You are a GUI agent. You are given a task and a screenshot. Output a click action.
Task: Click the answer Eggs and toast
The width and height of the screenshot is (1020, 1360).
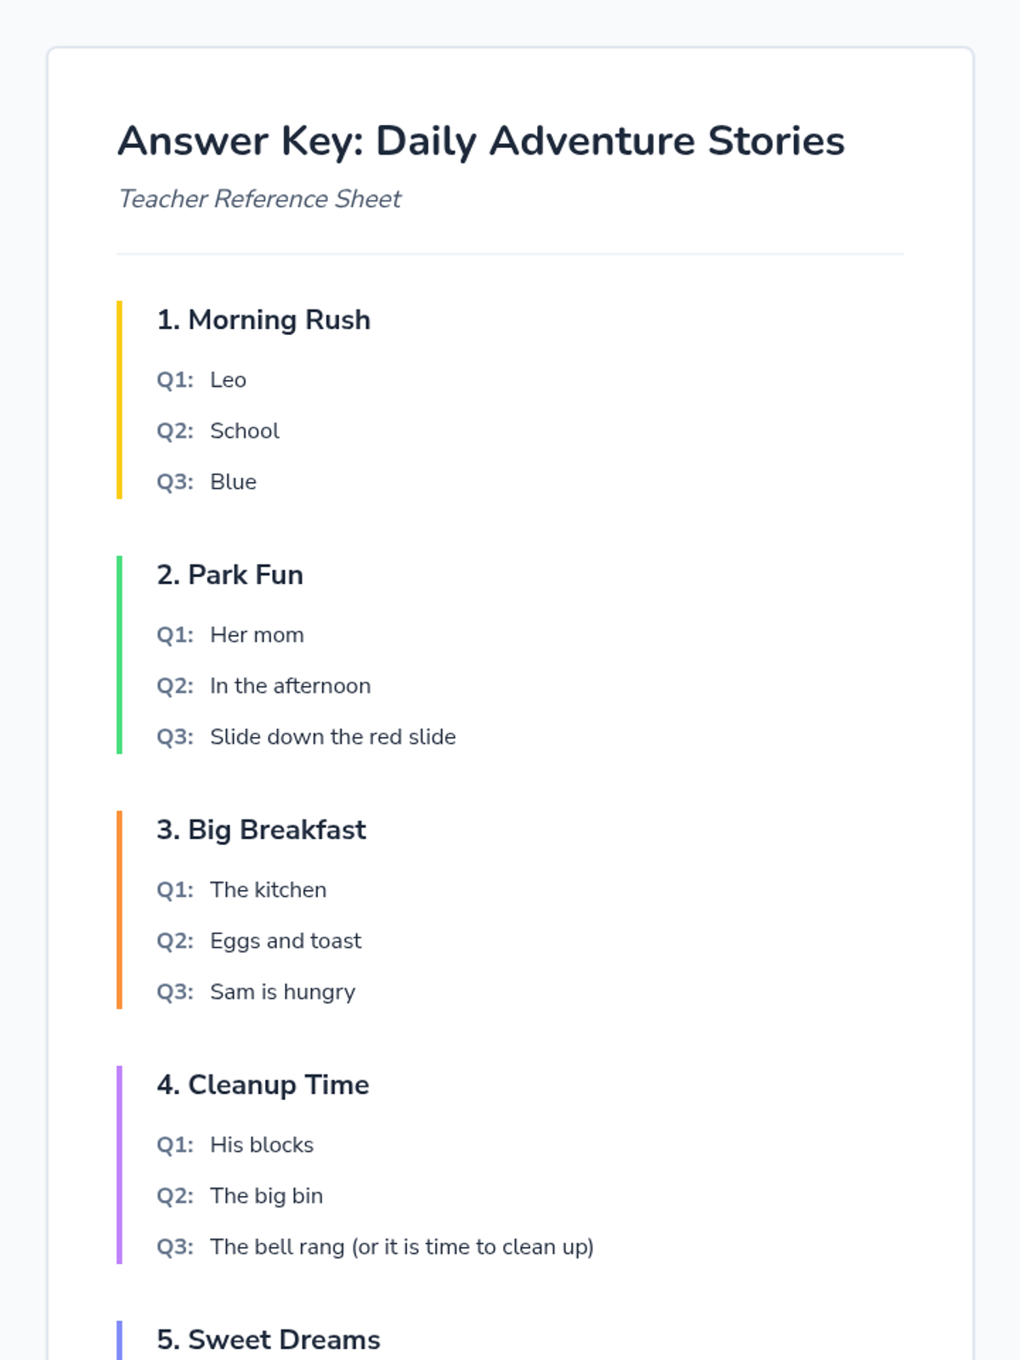[x=286, y=941]
